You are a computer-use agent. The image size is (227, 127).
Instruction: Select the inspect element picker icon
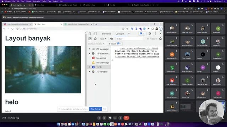[90, 34]
